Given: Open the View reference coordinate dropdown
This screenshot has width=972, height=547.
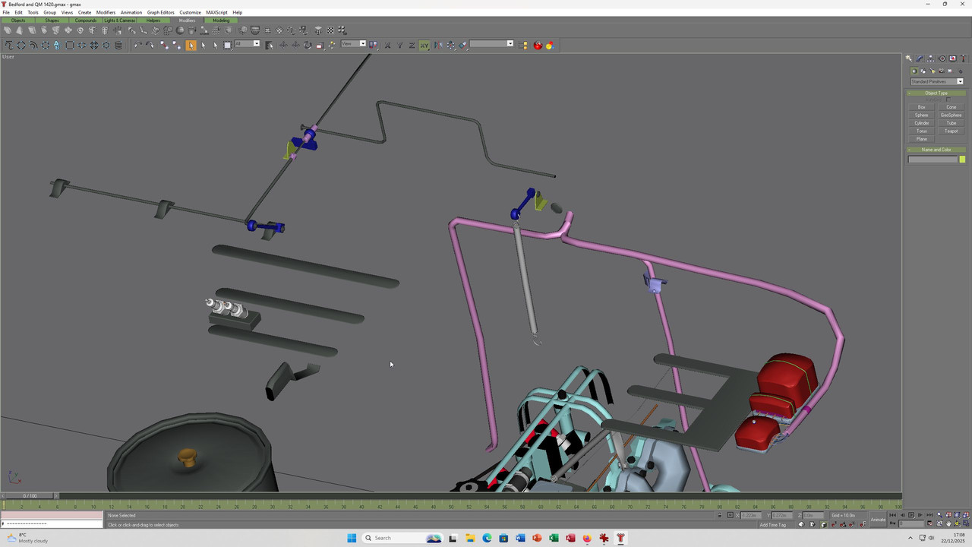Looking at the screenshot, I should click(x=353, y=44).
